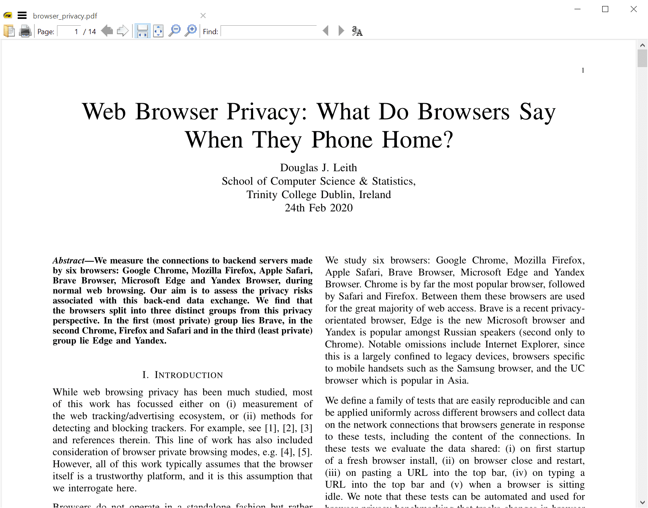Toggle Fit Width continuous view
The height and width of the screenshot is (508, 648).
pyautogui.click(x=142, y=31)
